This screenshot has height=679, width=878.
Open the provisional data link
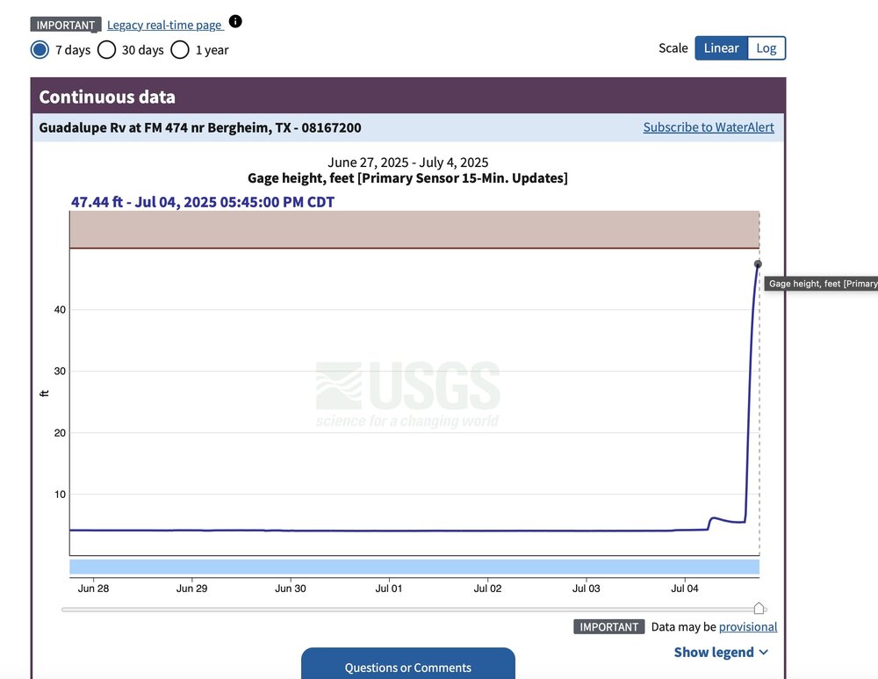(x=747, y=626)
